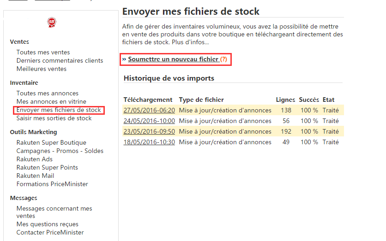This screenshot has width=386, height=241.
Task: Open Rakuten Ads
Action: click(x=34, y=159)
